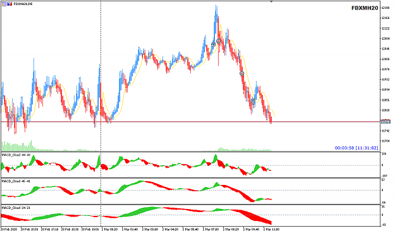Click the 2 Mar 04:20 time axis label

point(171,229)
